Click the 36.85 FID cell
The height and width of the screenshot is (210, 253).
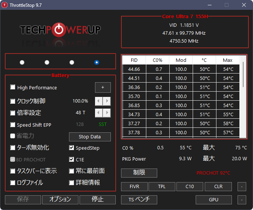pyautogui.click(x=134, y=105)
